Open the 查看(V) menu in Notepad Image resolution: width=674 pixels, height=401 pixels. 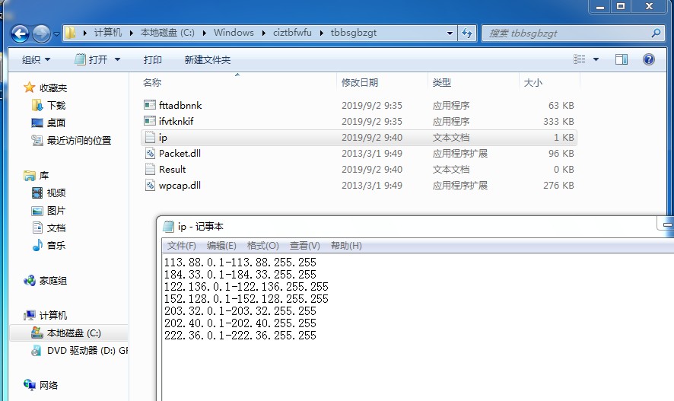tap(305, 246)
